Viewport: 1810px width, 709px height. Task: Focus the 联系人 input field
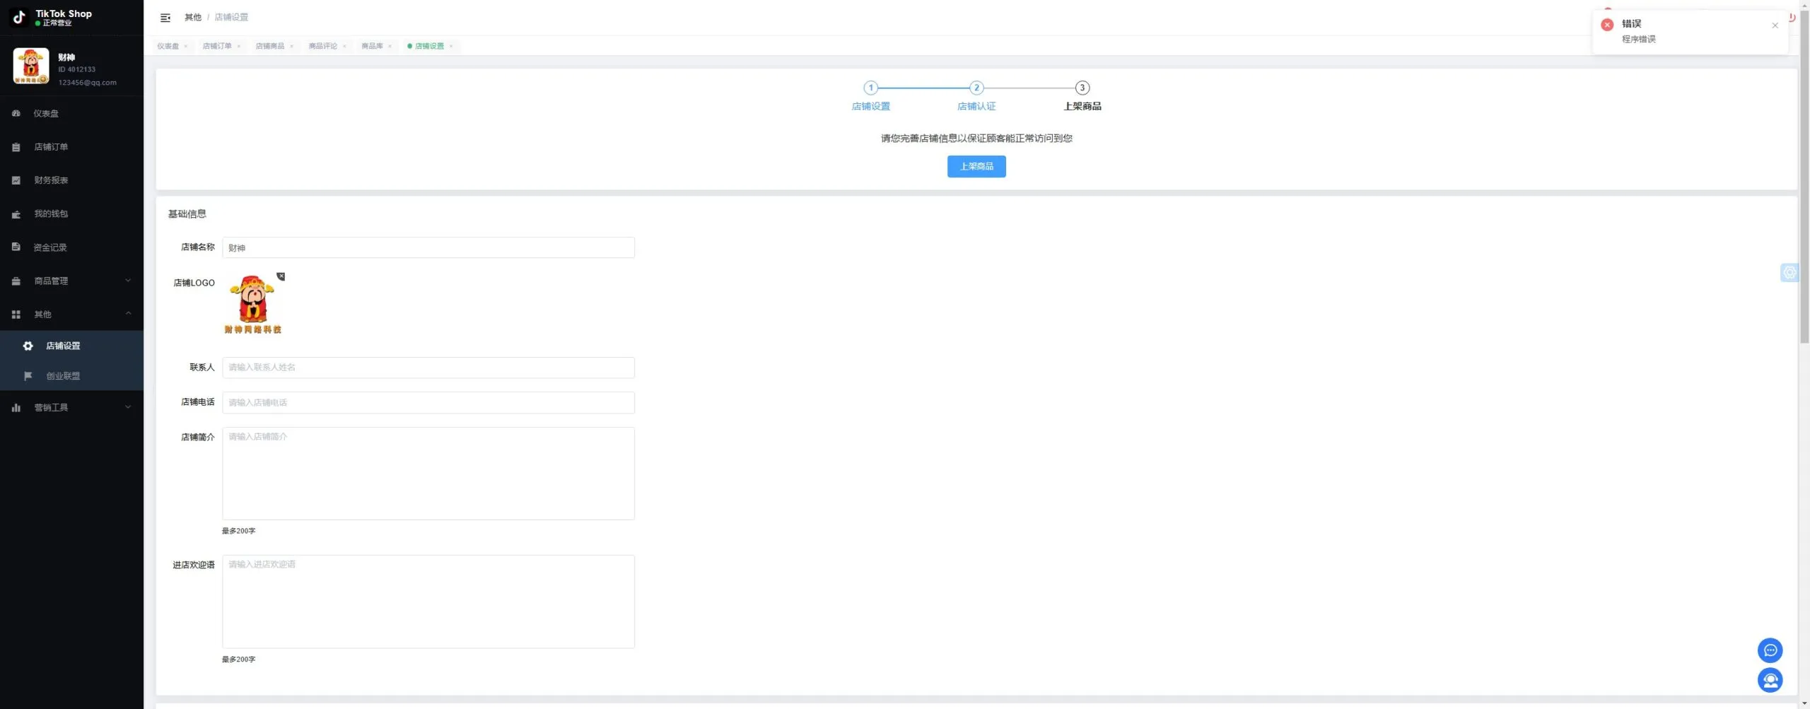click(428, 368)
